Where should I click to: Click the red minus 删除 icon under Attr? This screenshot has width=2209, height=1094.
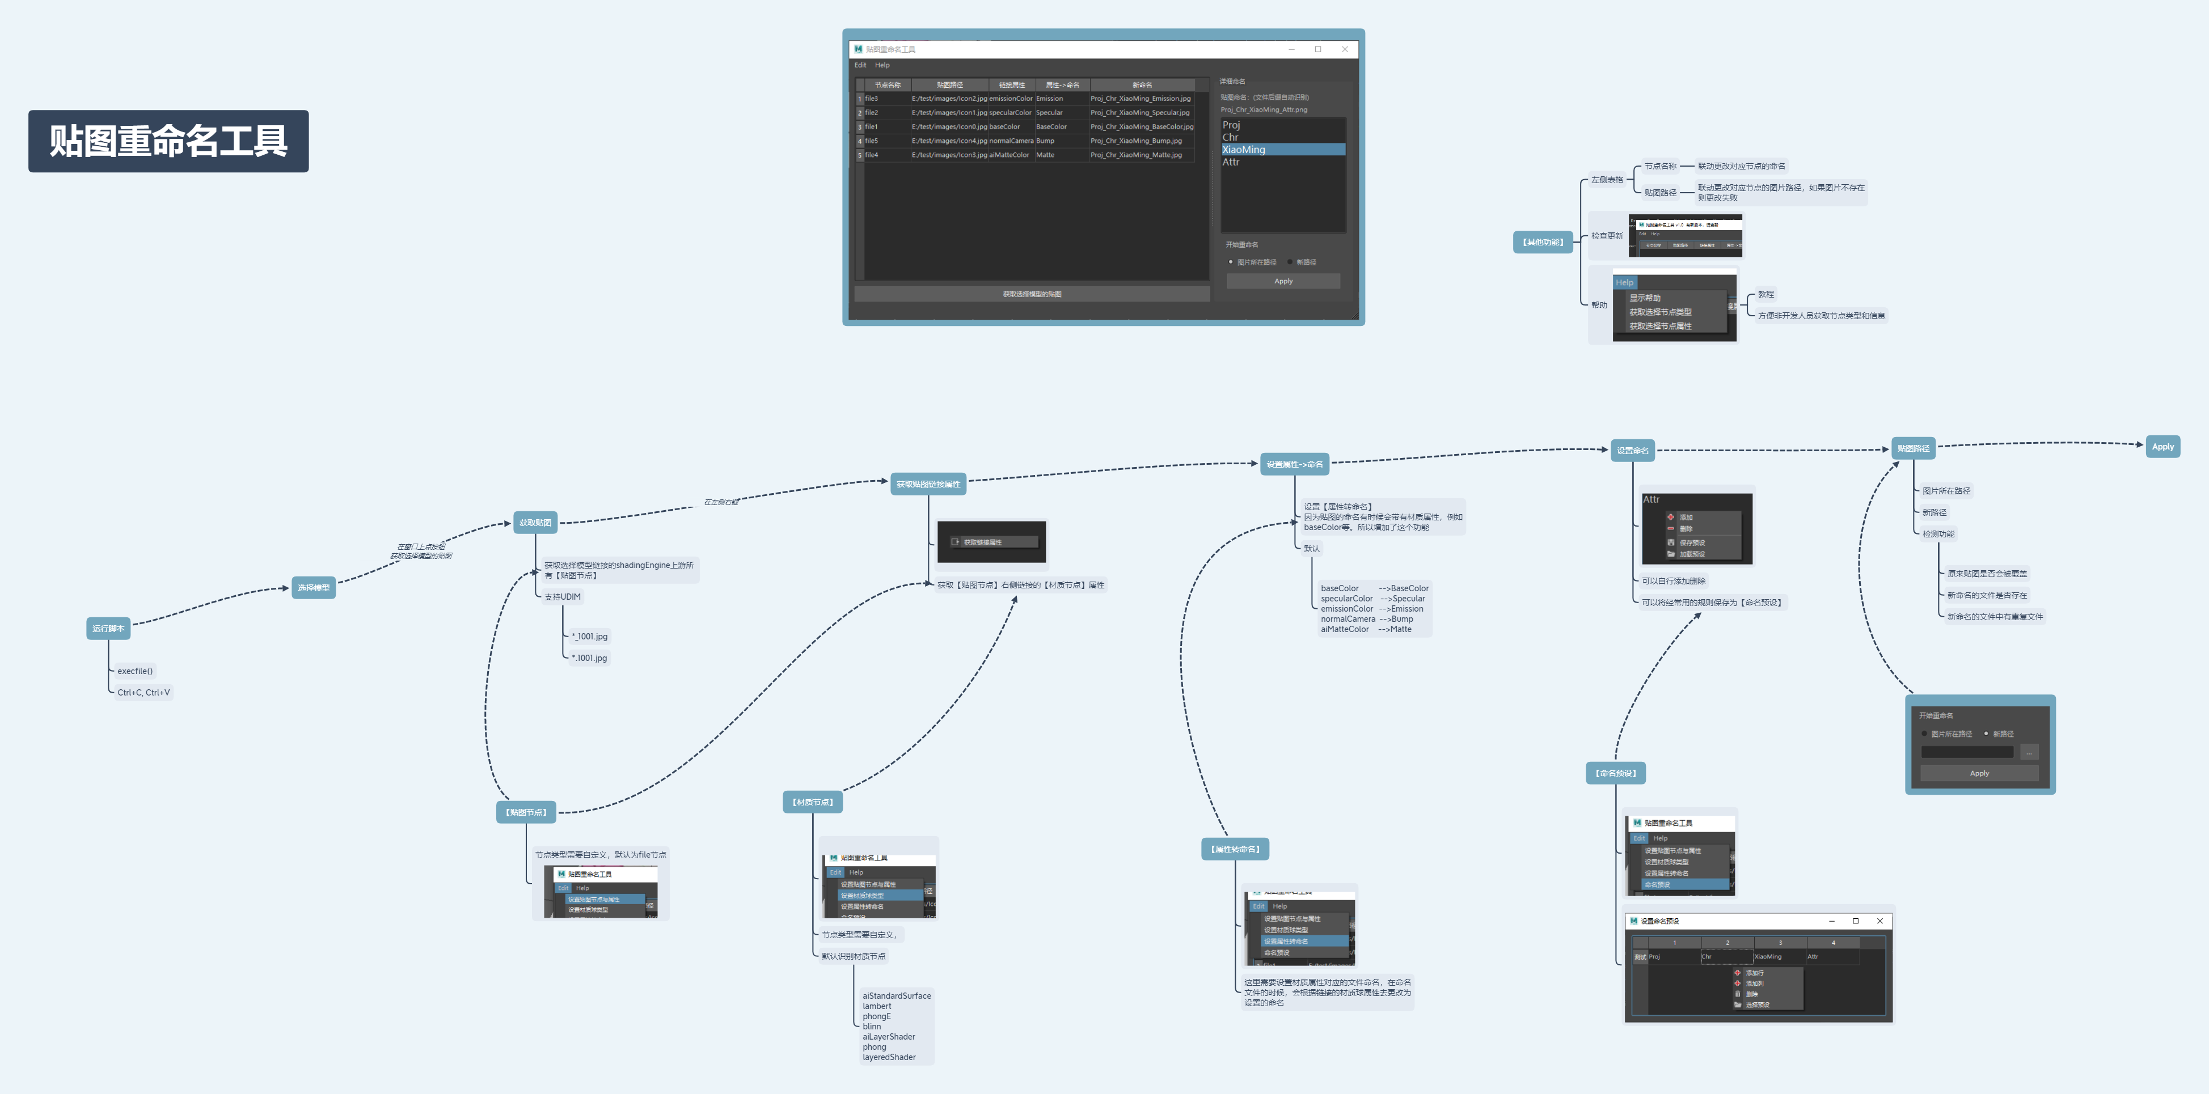(1670, 528)
